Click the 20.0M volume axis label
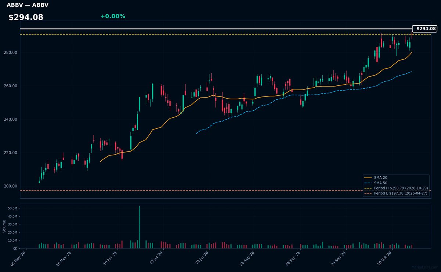441x272 pixels. [12, 232]
